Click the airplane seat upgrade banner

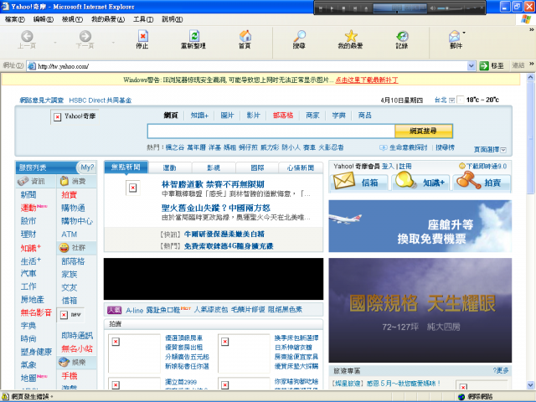coord(420,226)
